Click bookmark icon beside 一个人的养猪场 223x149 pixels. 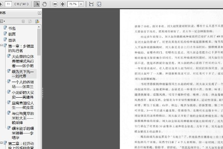(9, 81)
